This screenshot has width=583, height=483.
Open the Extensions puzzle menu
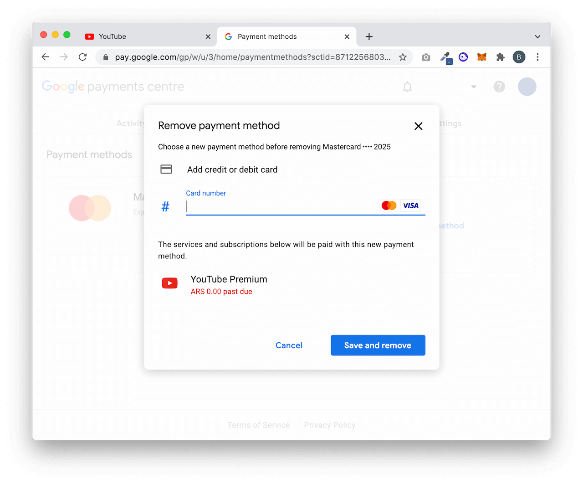pyautogui.click(x=501, y=57)
